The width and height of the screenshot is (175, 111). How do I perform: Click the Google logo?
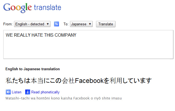click(18, 7)
